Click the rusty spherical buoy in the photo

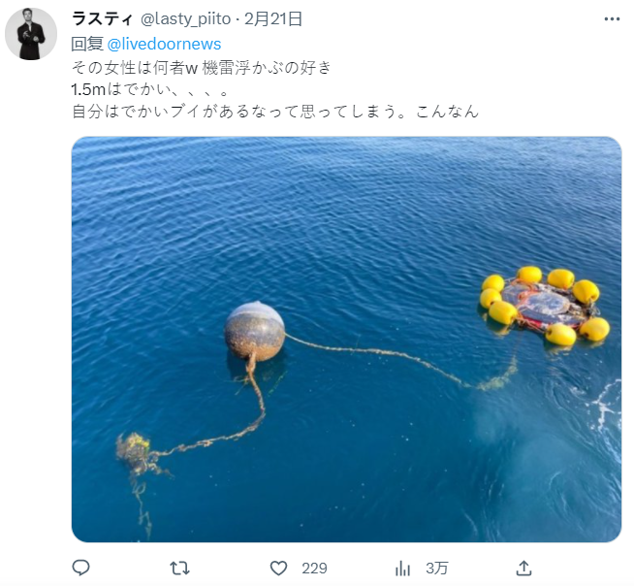point(255,332)
